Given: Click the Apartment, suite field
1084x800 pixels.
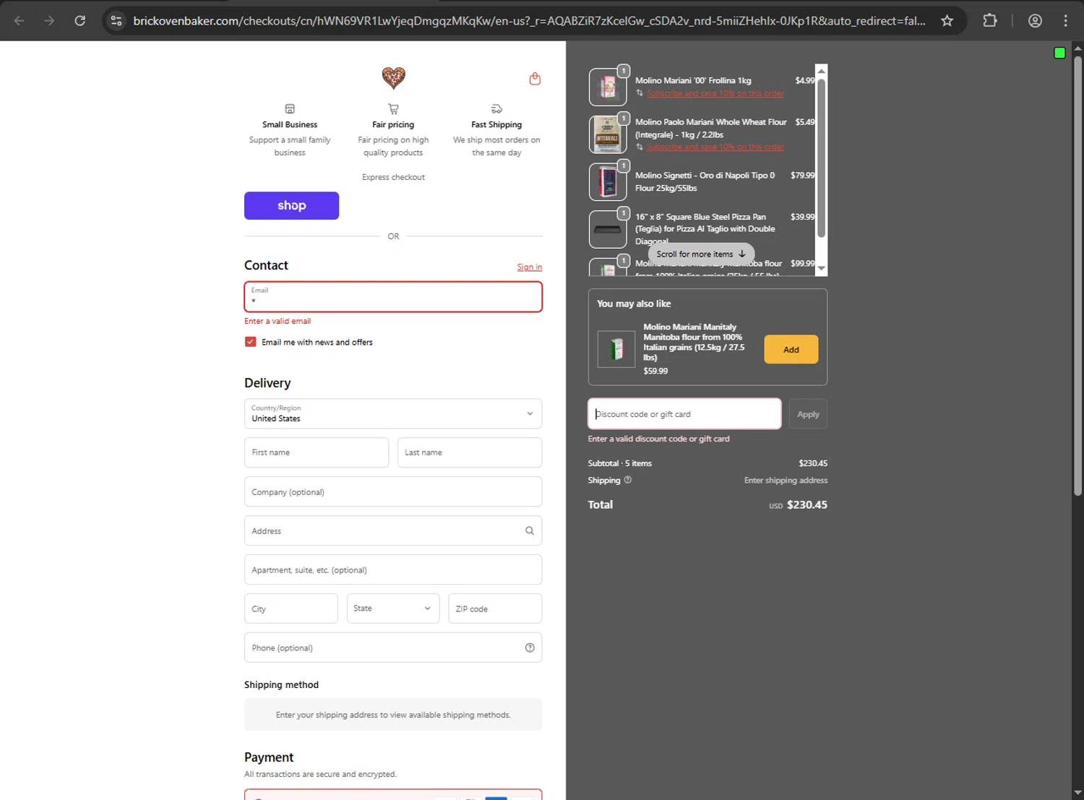Looking at the screenshot, I should [x=393, y=569].
